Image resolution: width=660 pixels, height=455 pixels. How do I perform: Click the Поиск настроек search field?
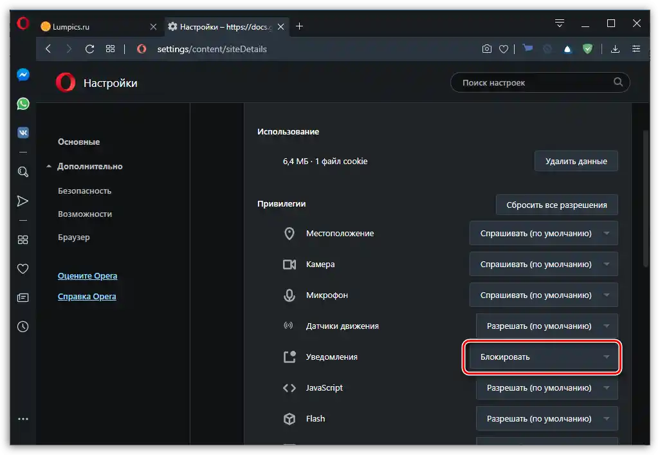click(x=534, y=82)
